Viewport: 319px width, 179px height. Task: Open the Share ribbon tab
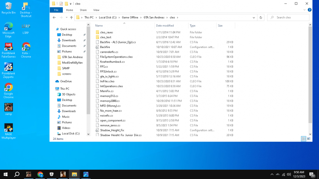click(x=83, y=10)
